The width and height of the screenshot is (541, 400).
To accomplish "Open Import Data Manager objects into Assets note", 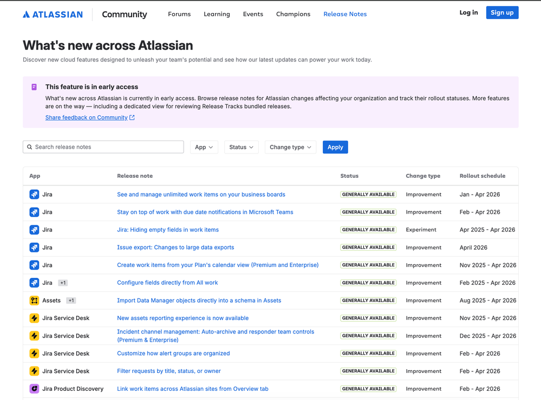I will (199, 301).
